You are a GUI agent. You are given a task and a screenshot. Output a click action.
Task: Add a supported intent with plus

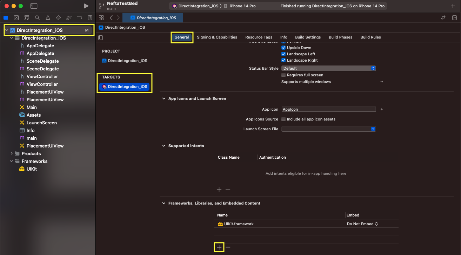219,189
